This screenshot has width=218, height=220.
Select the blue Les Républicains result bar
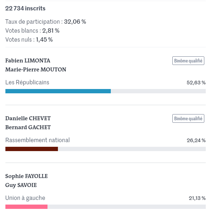tap(58, 91)
